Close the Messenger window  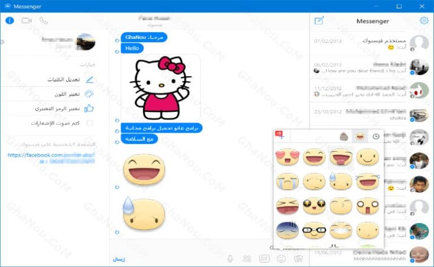pos(422,6)
